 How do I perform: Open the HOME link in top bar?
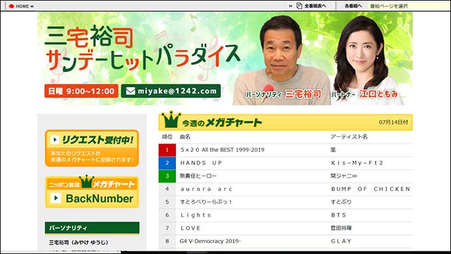tap(22, 6)
